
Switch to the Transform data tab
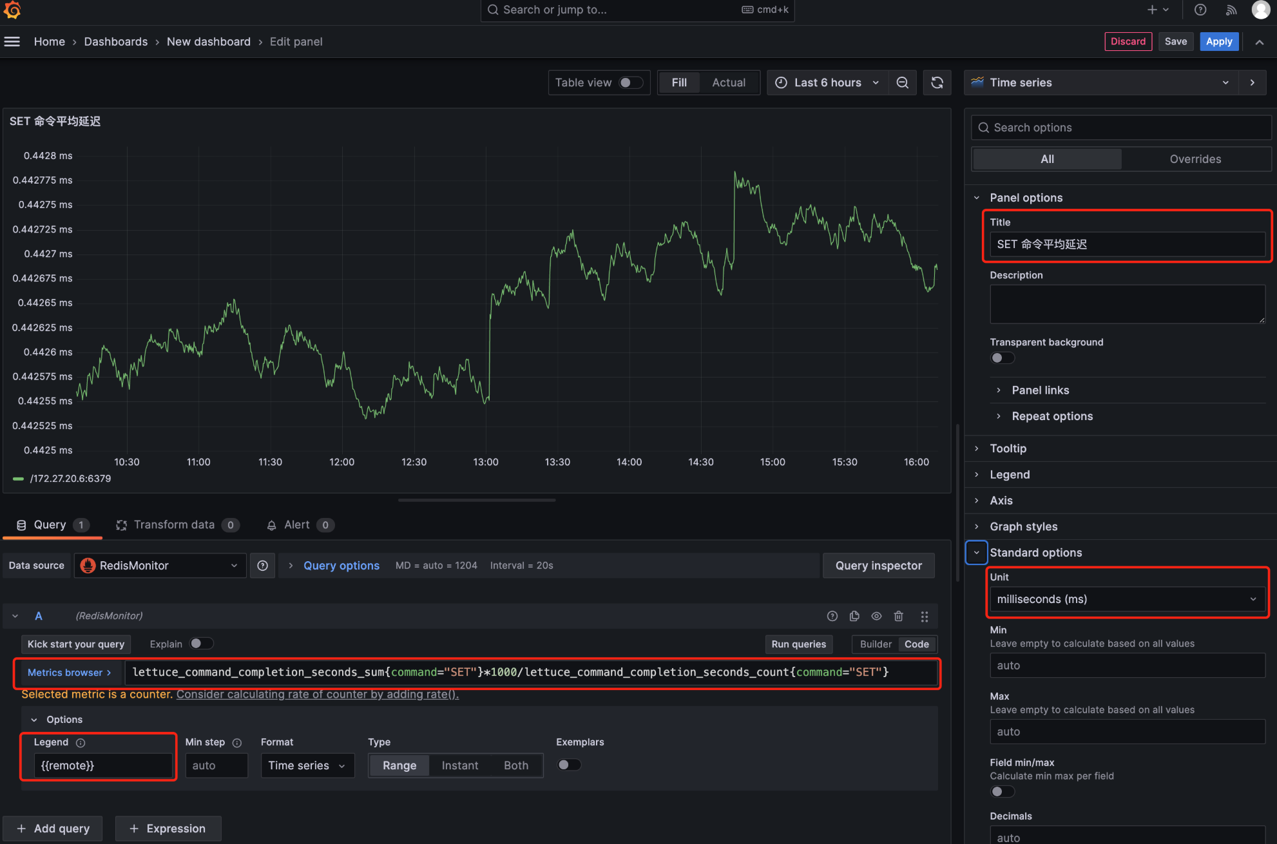174,525
